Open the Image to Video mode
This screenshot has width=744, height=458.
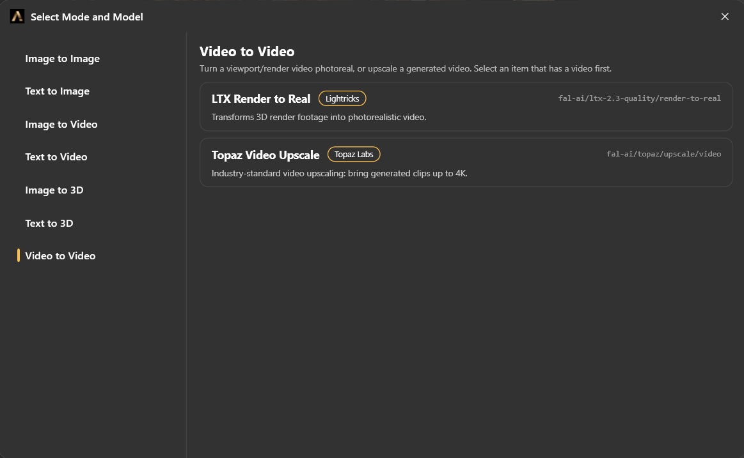(61, 124)
